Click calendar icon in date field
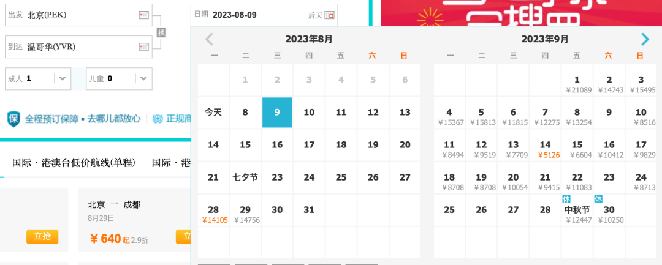This screenshot has width=662, height=265. [x=330, y=15]
